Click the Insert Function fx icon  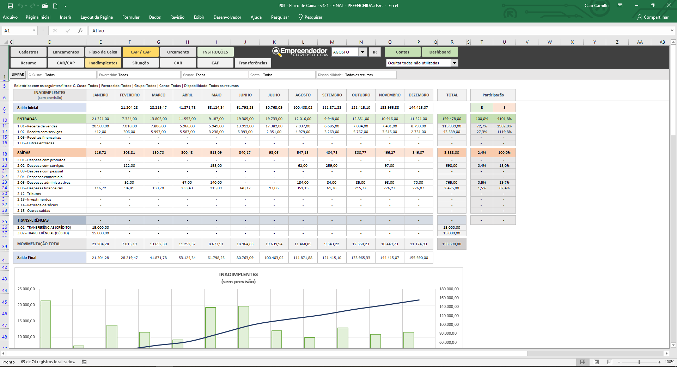click(x=80, y=31)
